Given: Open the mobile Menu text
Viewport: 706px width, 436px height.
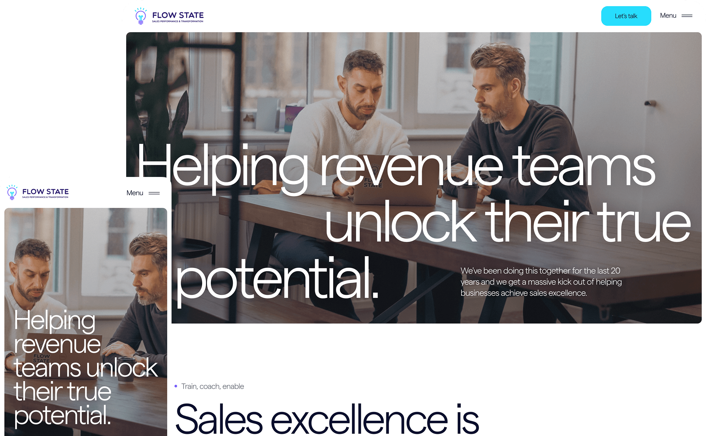Looking at the screenshot, I should [x=135, y=193].
